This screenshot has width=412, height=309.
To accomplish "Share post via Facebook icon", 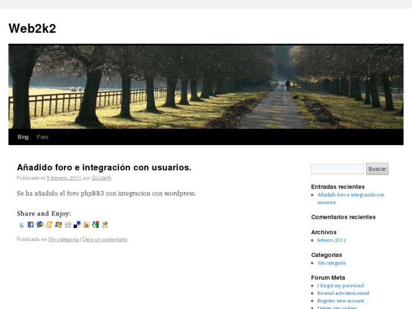I will (x=31, y=225).
